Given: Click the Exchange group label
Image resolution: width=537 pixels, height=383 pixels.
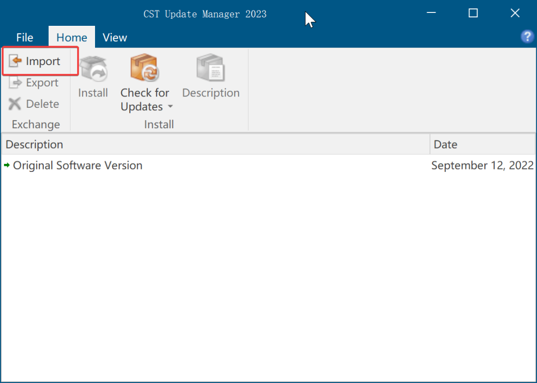Looking at the screenshot, I should [35, 124].
